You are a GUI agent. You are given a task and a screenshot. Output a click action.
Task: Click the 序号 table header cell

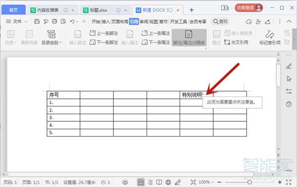(x=63, y=95)
